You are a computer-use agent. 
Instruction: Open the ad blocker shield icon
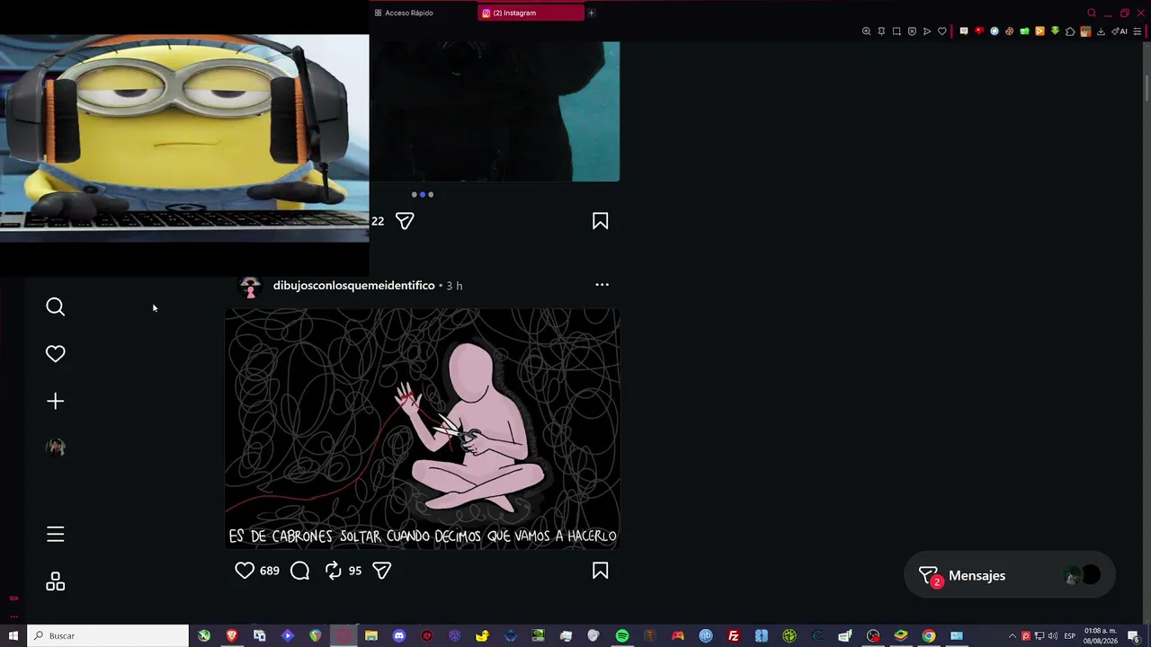[x=912, y=31]
